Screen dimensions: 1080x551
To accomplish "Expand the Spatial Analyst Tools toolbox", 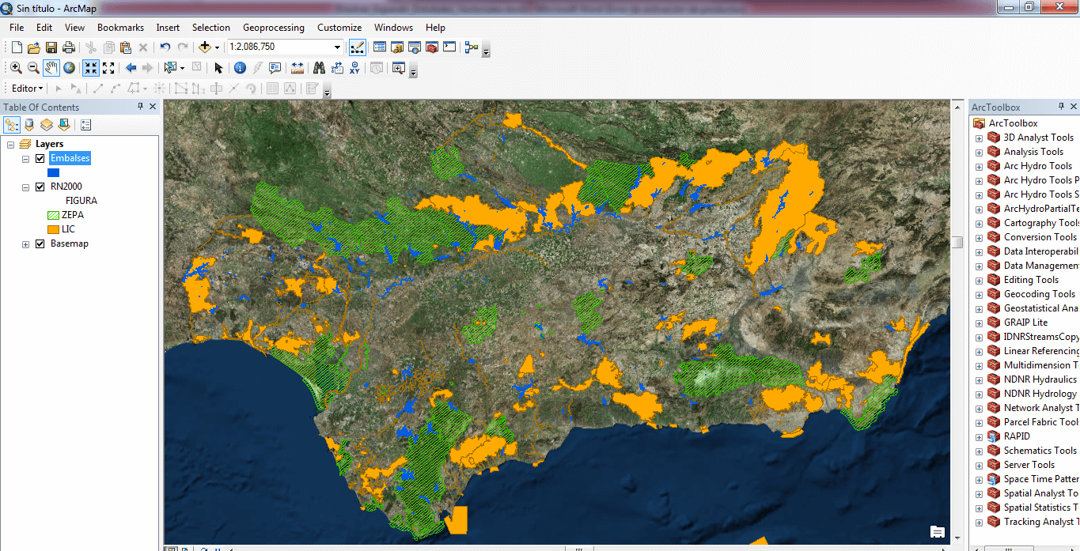I will tap(979, 493).
